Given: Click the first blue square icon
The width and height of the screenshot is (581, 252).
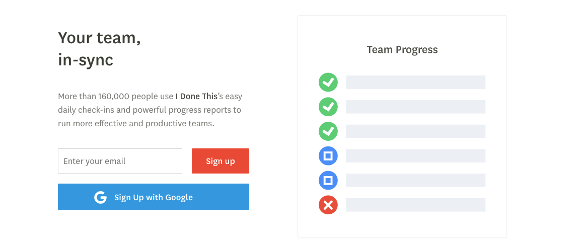Looking at the screenshot, I should (x=328, y=156).
